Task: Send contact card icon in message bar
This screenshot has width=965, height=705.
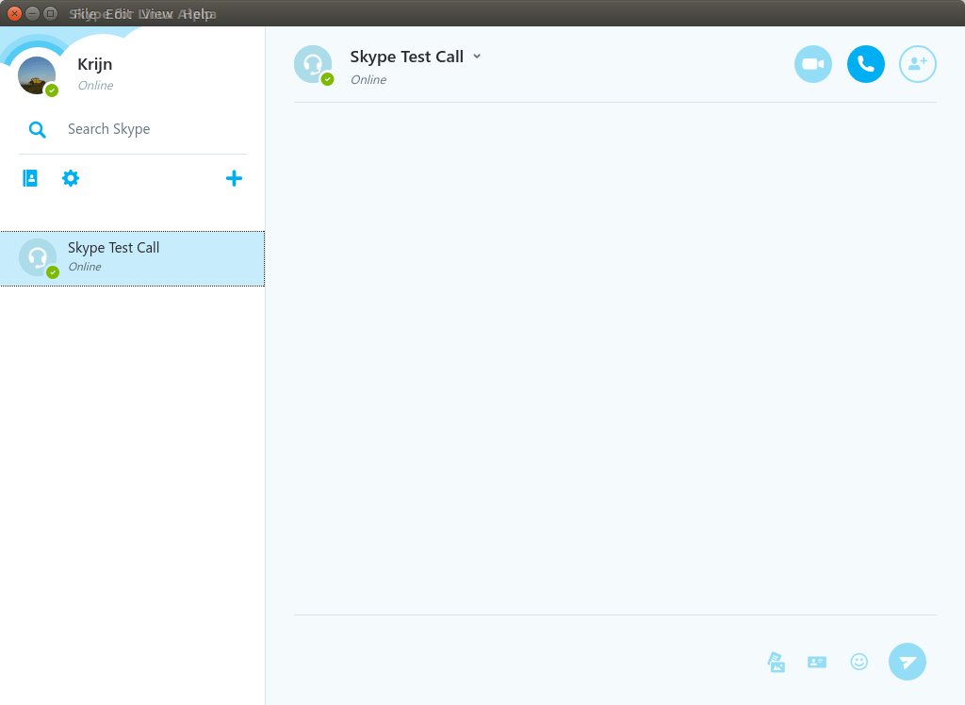Action: [x=817, y=662]
